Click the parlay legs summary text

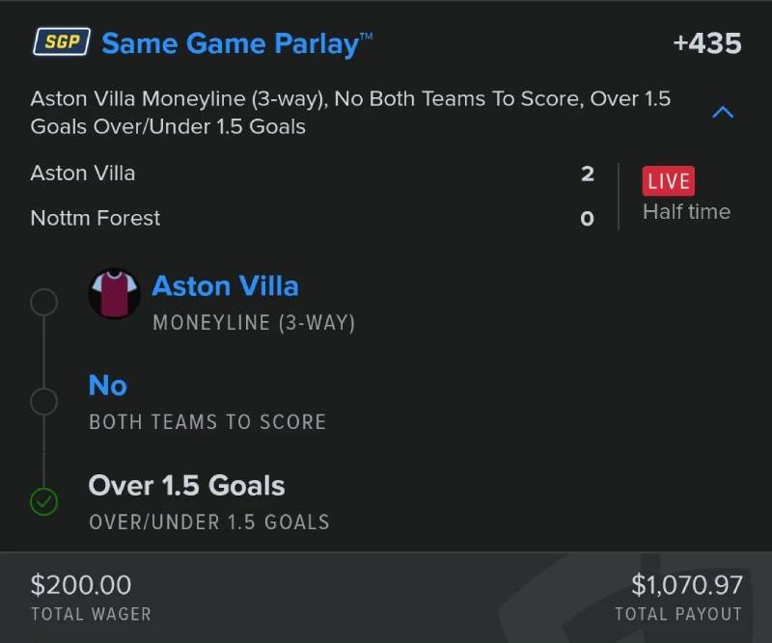350,112
